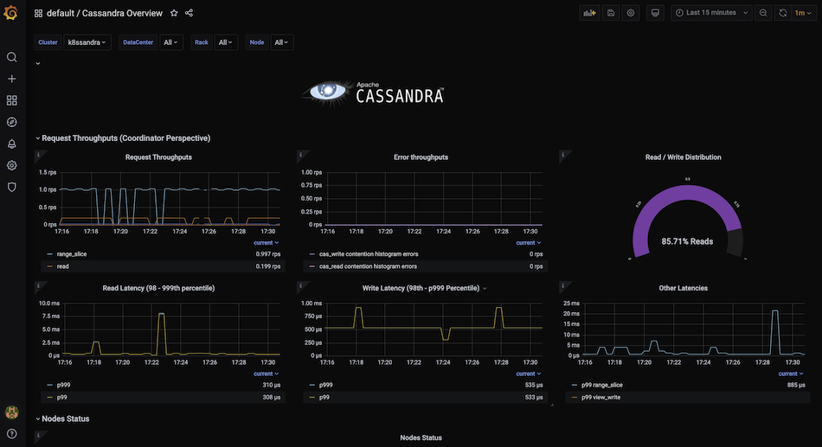
Task: Click the 85.71% Reads gauge
Action: [687, 223]
